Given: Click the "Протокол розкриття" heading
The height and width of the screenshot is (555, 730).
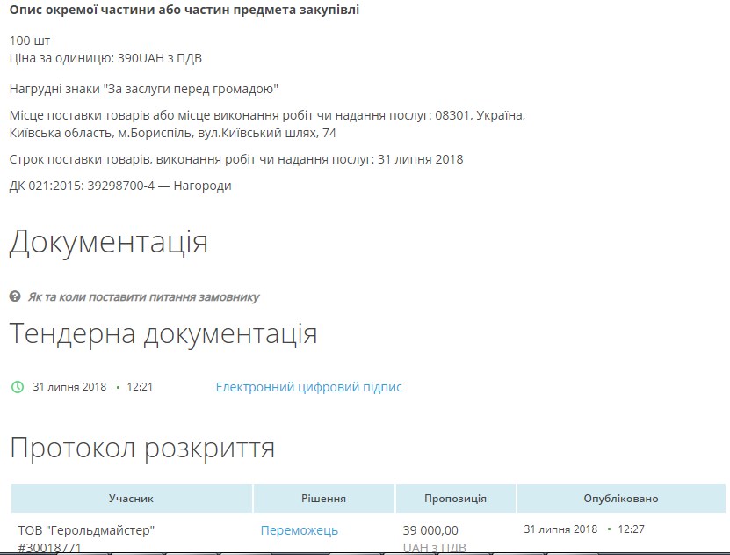Looking at the screenshot, I should tap(142, 447).
